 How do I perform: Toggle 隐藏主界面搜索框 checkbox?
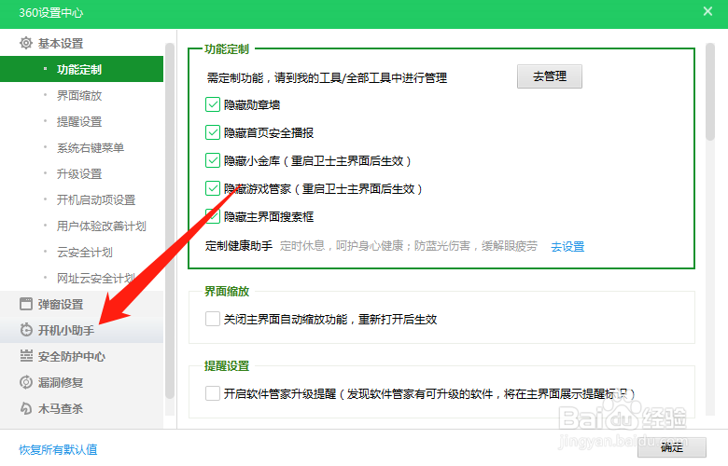pos(213,216)
